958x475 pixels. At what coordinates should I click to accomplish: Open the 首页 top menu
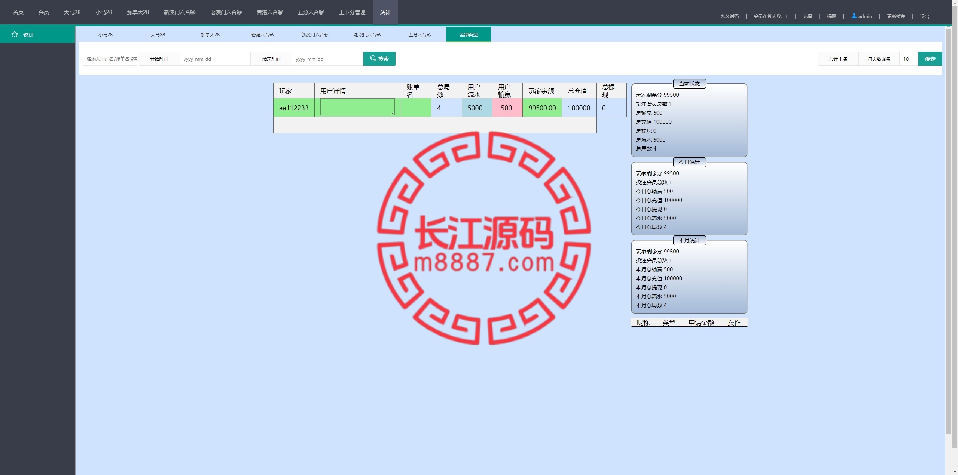click(18, 12)
